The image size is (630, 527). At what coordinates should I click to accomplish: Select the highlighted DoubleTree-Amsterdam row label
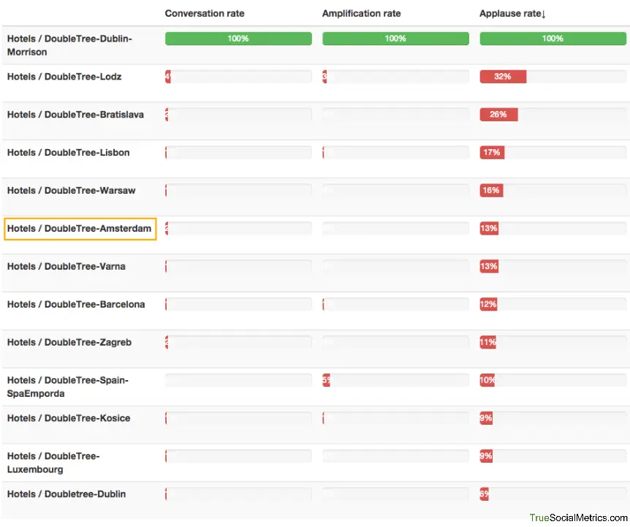tap(79, 229)
